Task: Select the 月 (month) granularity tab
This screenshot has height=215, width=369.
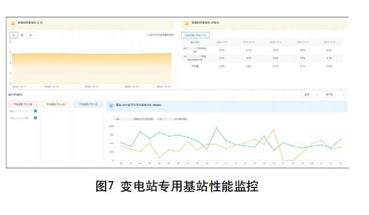Action: point(31,35)
